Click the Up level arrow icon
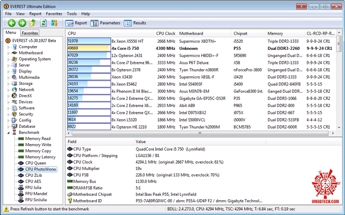 pos(33,23)
